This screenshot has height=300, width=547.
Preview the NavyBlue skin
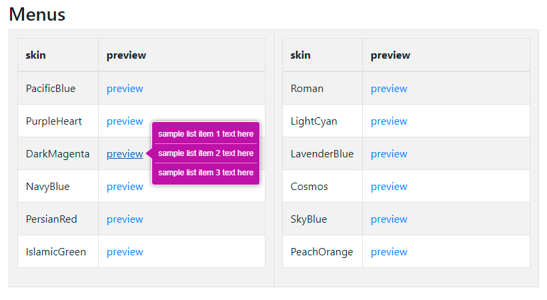tap(125, 187)
